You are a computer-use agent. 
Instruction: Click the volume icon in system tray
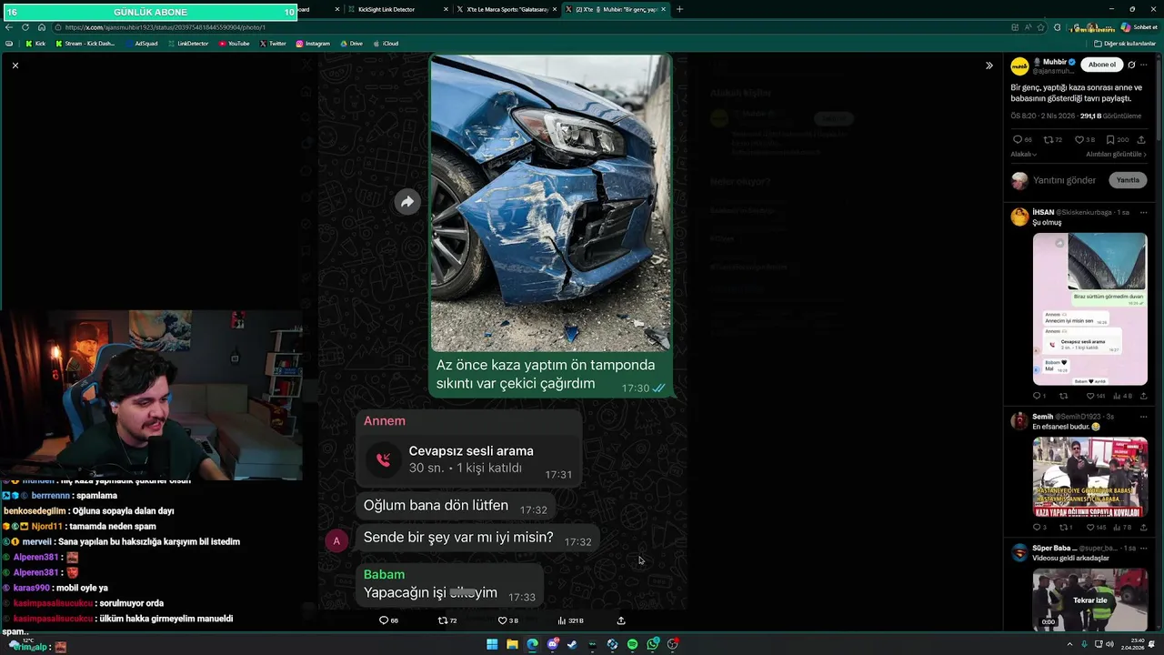[x=1110, y=644]
